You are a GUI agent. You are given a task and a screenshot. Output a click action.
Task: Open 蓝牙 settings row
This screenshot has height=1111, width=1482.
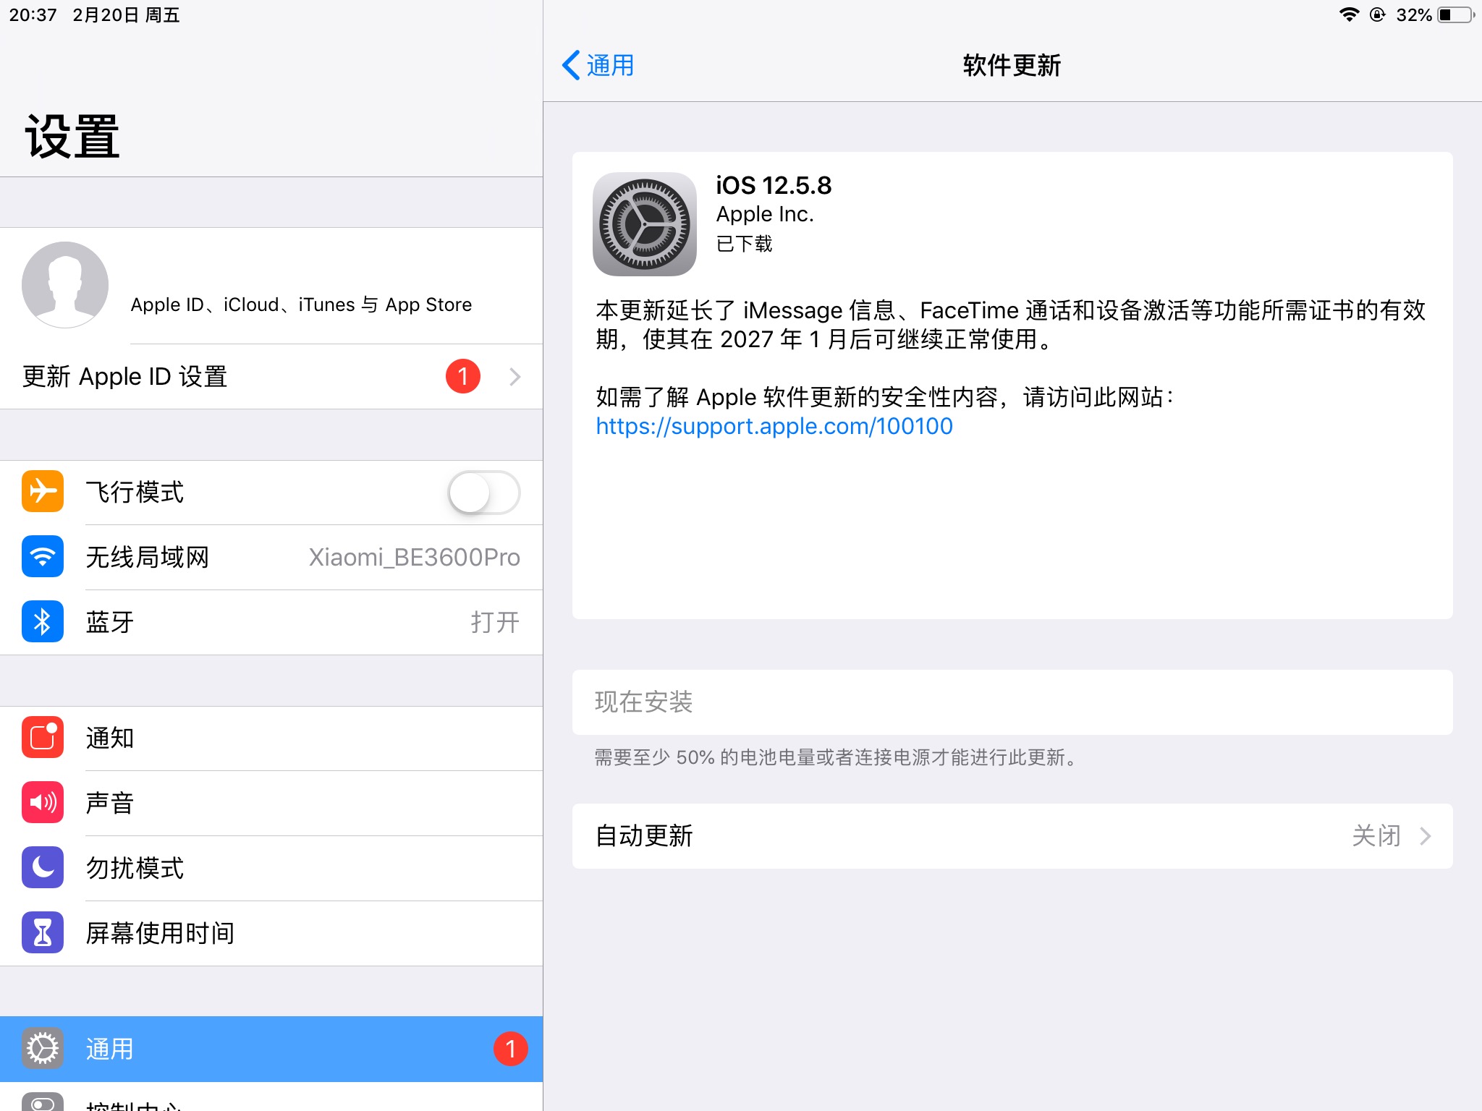(289, 622)
